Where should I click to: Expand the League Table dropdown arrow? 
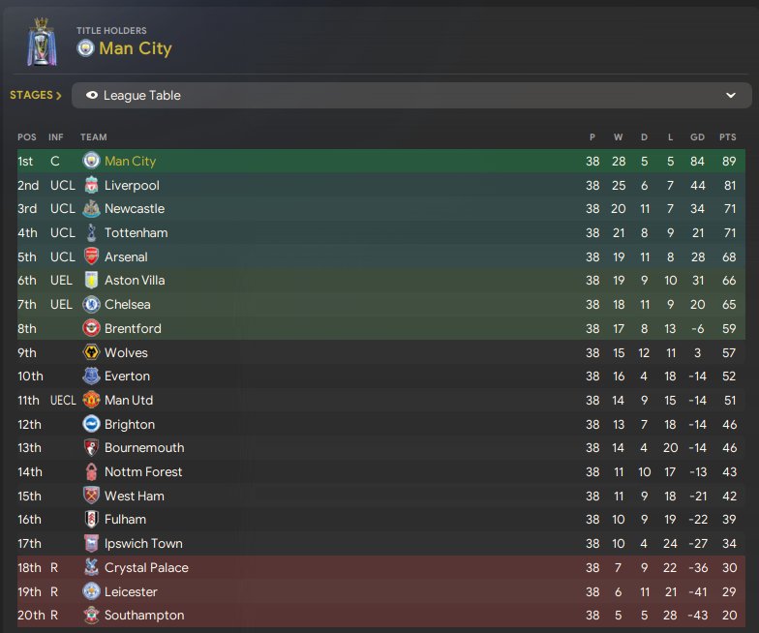click(x=730, y=95)
